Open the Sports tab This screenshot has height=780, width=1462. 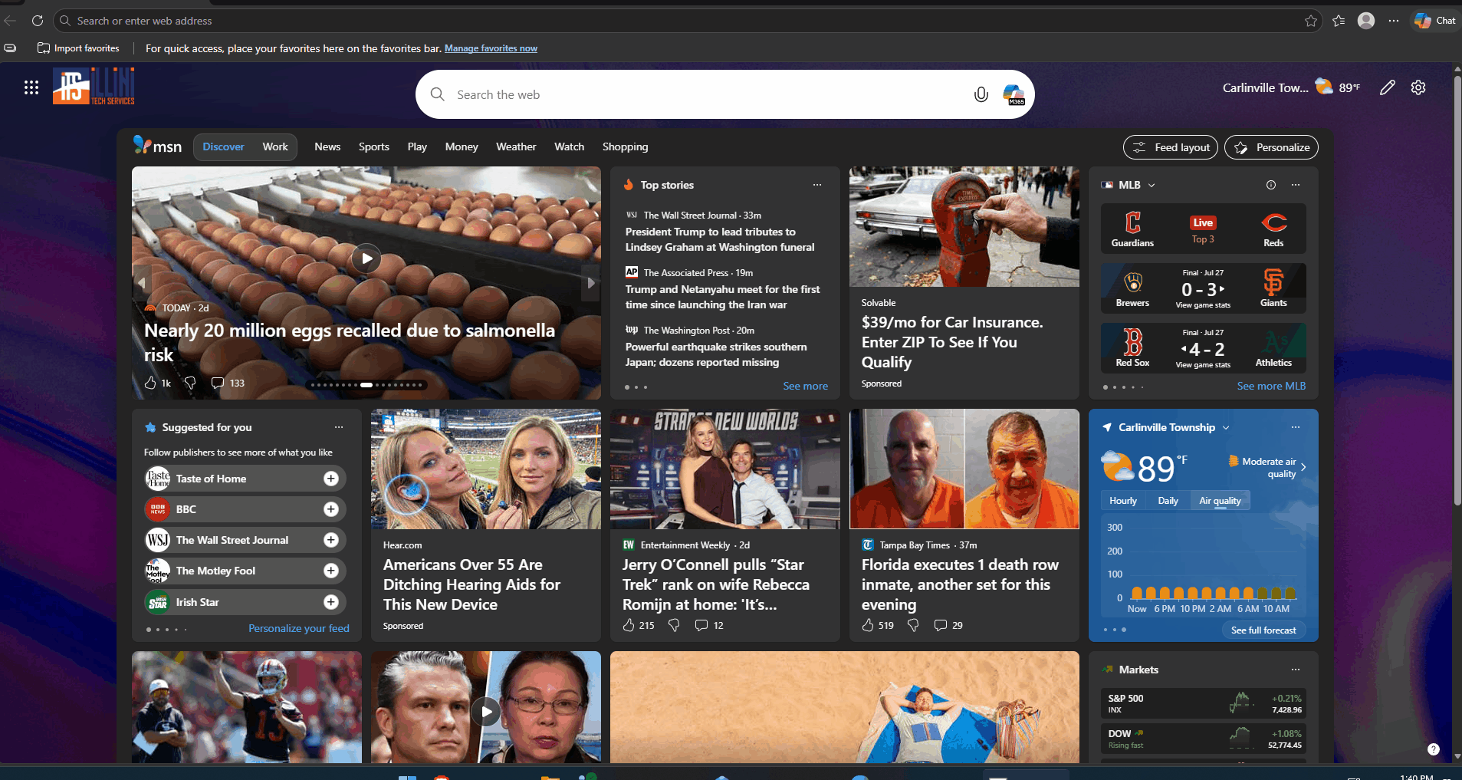[x=374, y=146]
